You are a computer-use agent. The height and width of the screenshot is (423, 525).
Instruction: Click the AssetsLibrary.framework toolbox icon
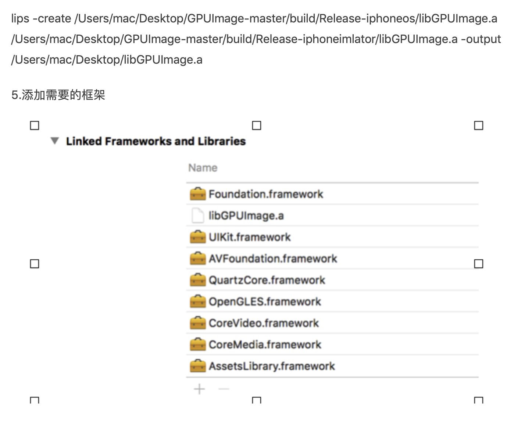click(x=197, y=366)
